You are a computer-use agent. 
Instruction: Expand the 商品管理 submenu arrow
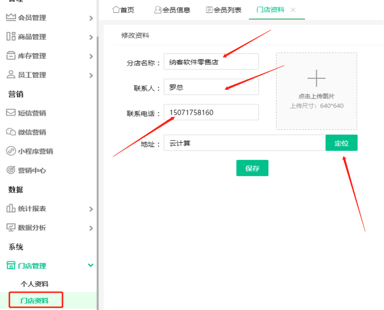click(x=91, y=37)
